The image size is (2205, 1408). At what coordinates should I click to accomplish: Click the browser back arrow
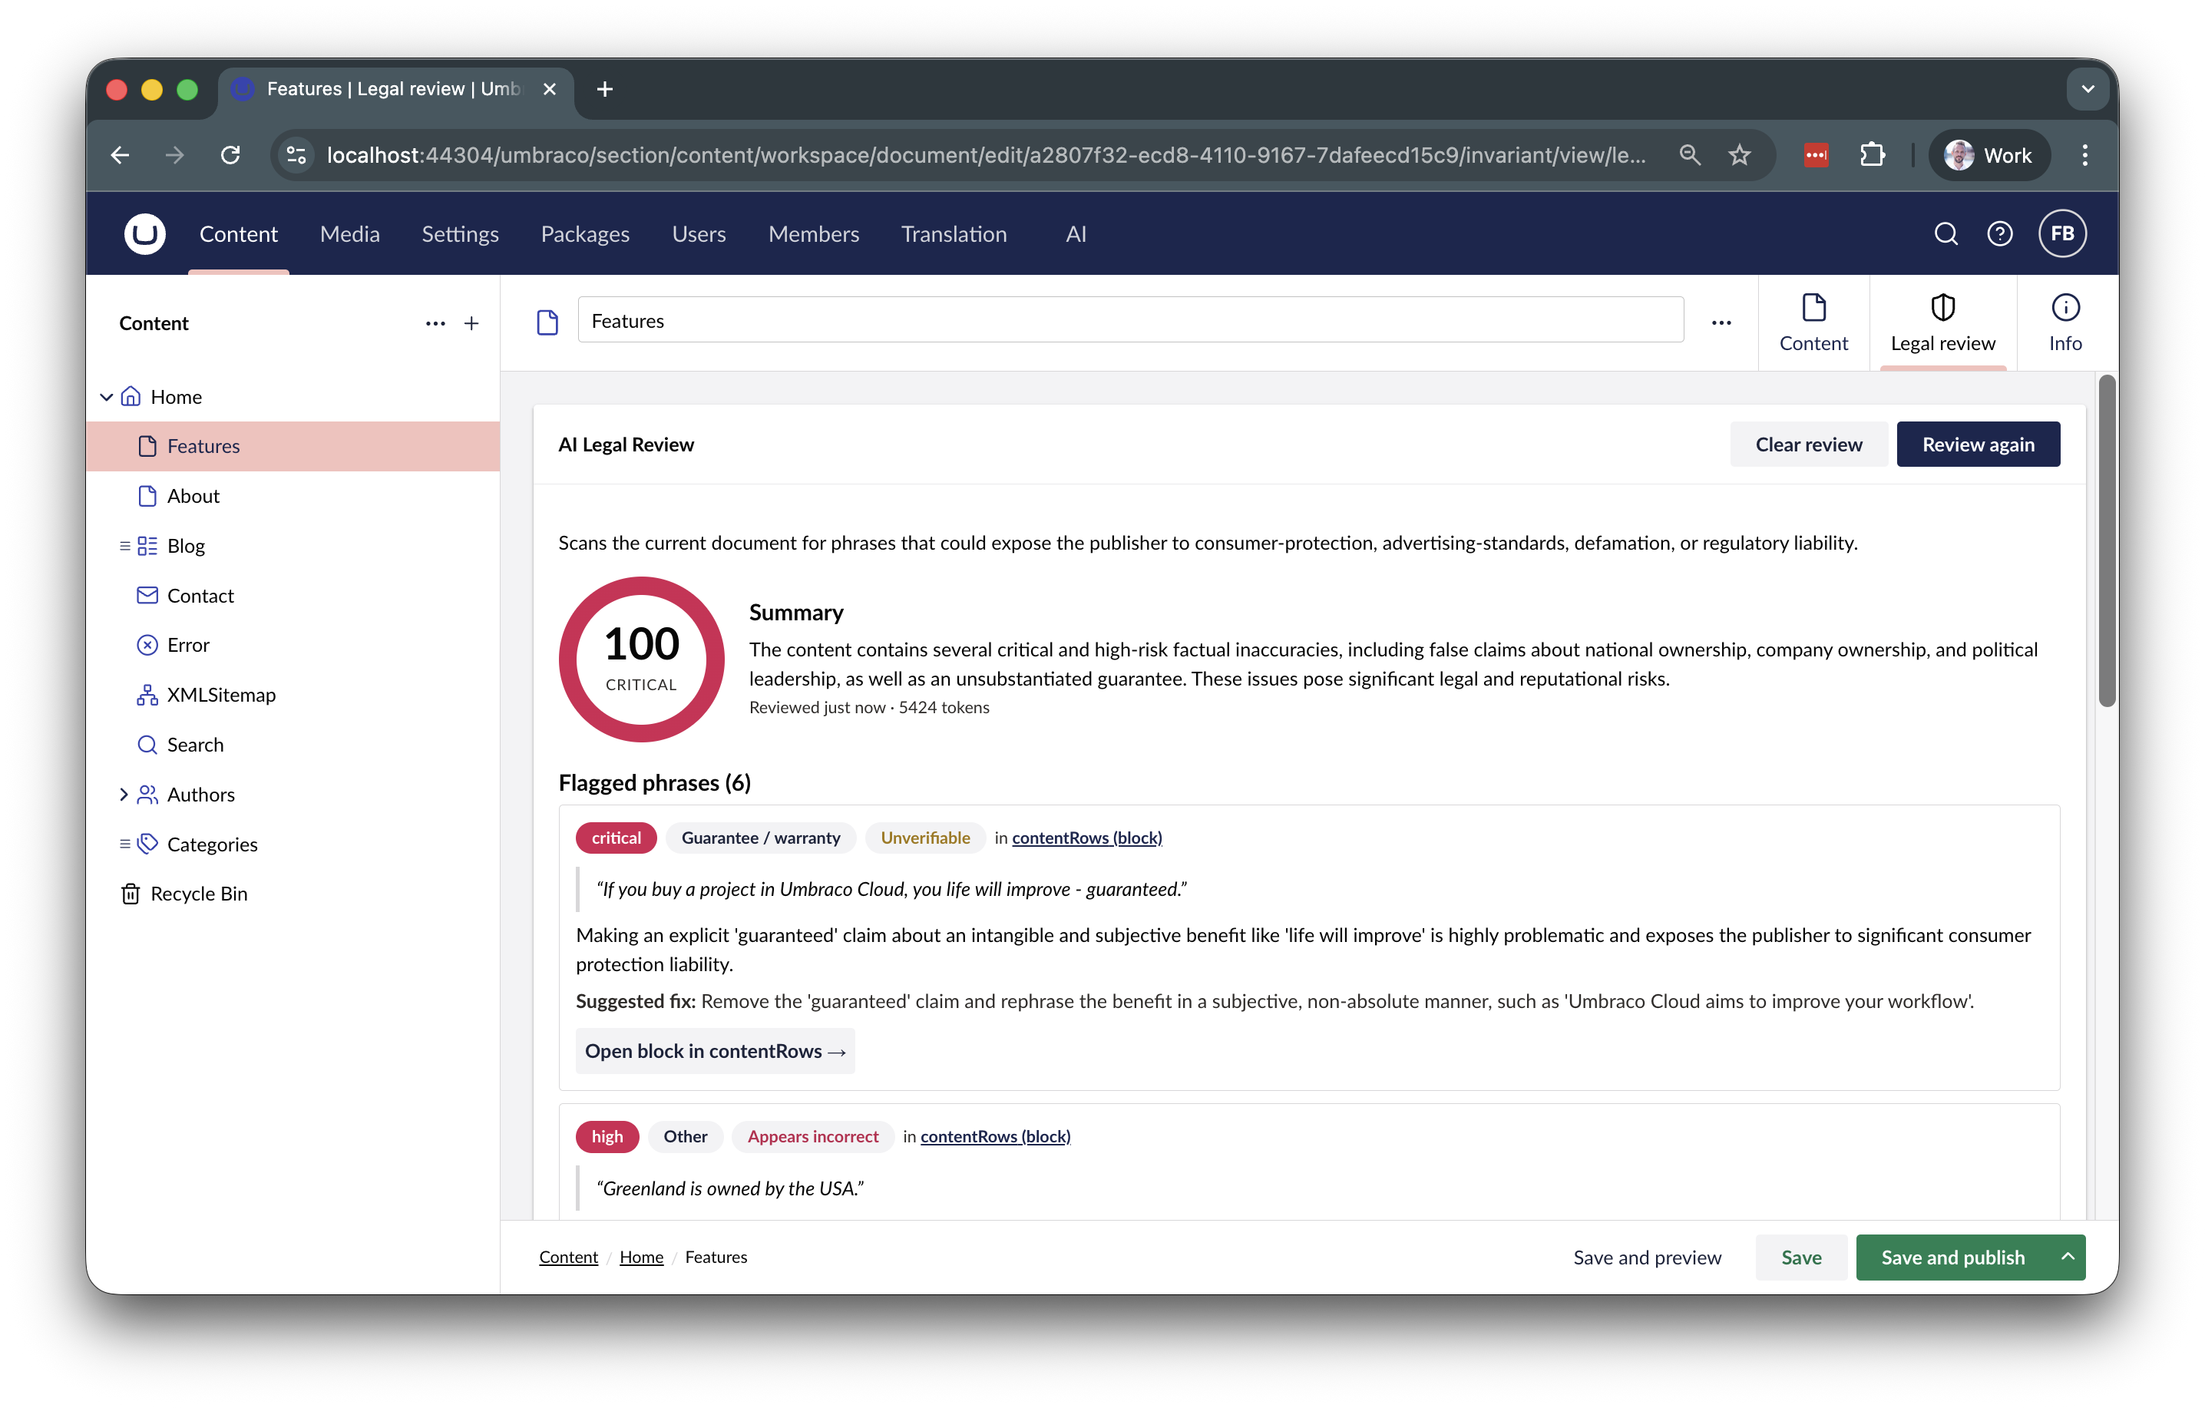(x=121, y=155)
